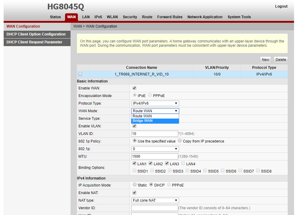Viewport: 298px width, 215px height.
Task: Click the New button
Action: (x=265, y=59)
